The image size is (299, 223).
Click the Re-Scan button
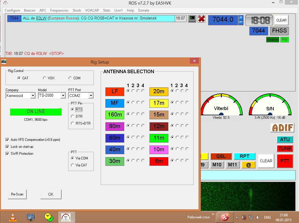click(x=17, y=194)
